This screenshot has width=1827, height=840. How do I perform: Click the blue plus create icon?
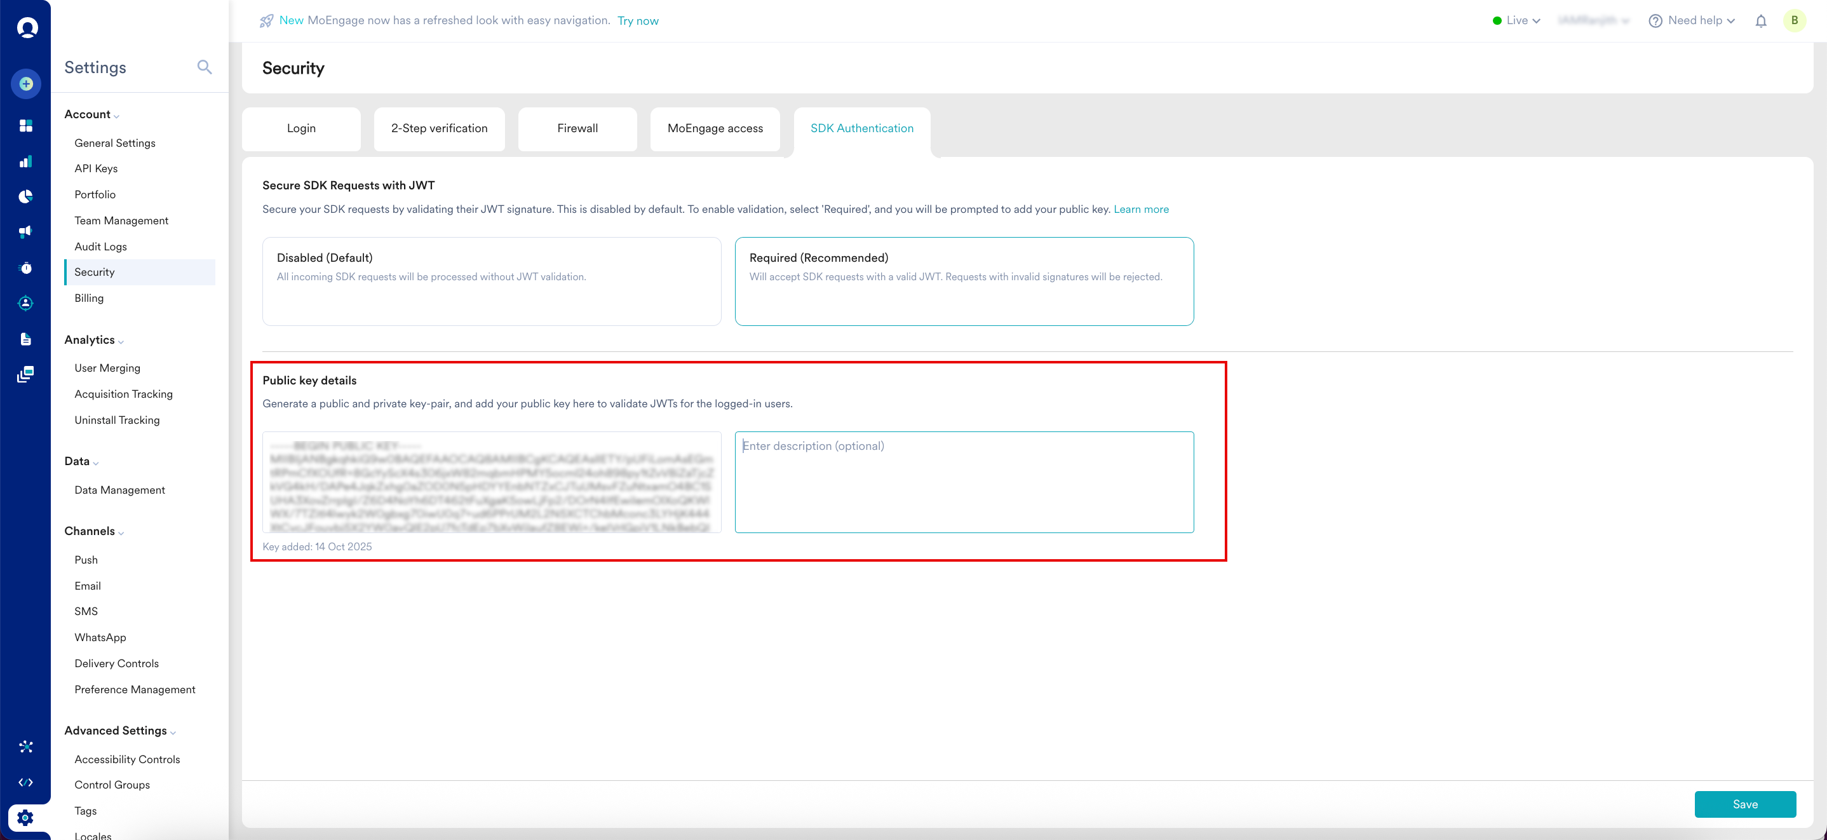coord(26,85)
